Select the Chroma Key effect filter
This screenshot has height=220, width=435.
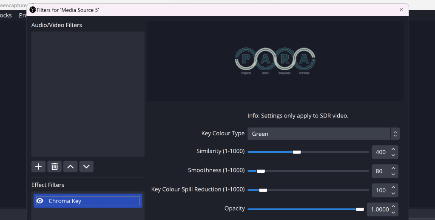click(88, 201)
